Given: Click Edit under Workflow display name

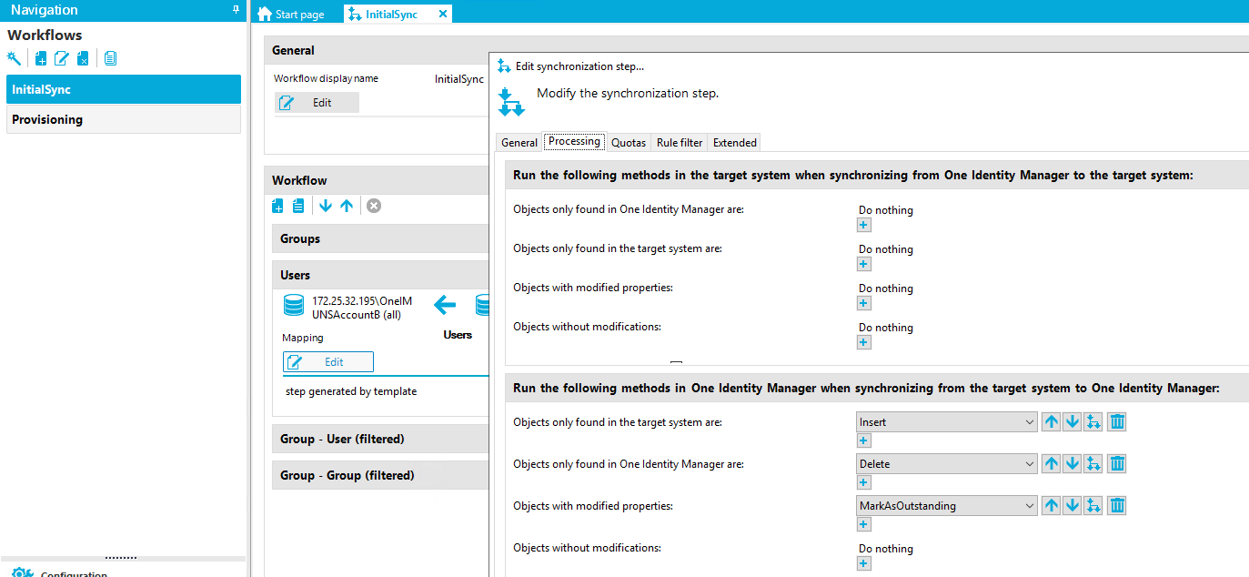Looking at the screenshot, I should click(x=316, y=102).
